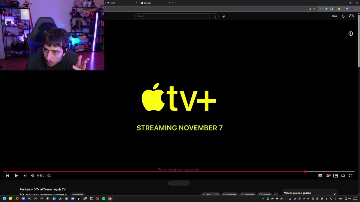Skip to next video
This screenshot has width=360, height=202.
coord(25,176)
